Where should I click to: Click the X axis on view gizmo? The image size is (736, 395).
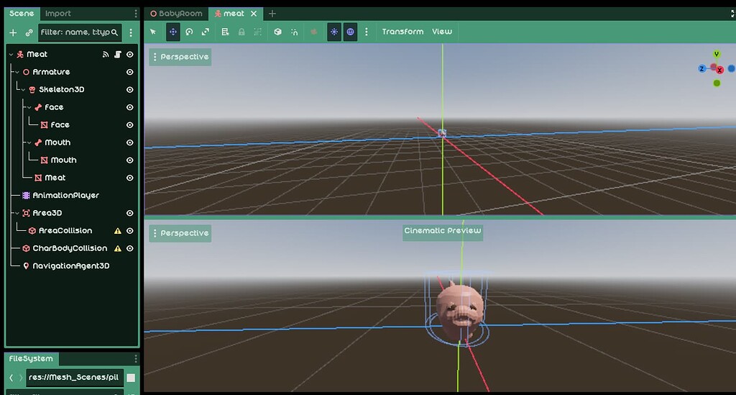pyautogui.click(x=719, y=70)
